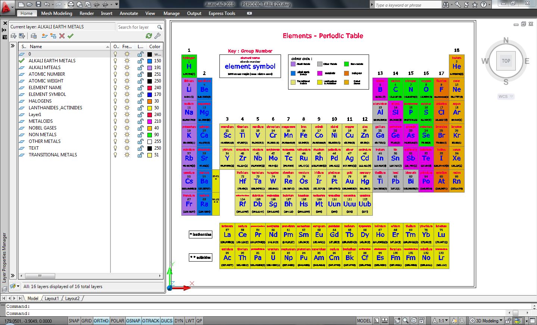Expand the layer filter tree chevron
The image size is (537, 325).
pyautogui.click(x=12, y=46)
